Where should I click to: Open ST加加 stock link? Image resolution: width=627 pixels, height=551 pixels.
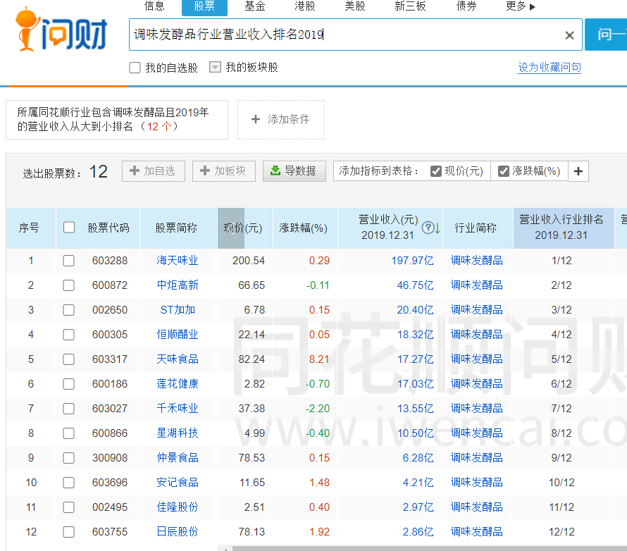[x=177, y=310]
